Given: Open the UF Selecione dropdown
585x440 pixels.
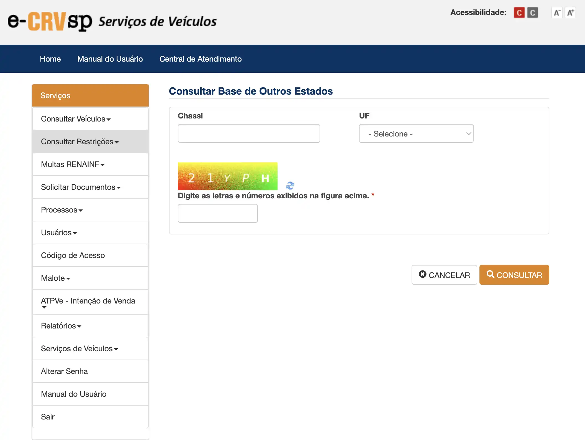Looking at the screenshot, I should click(x=416, y=134).
